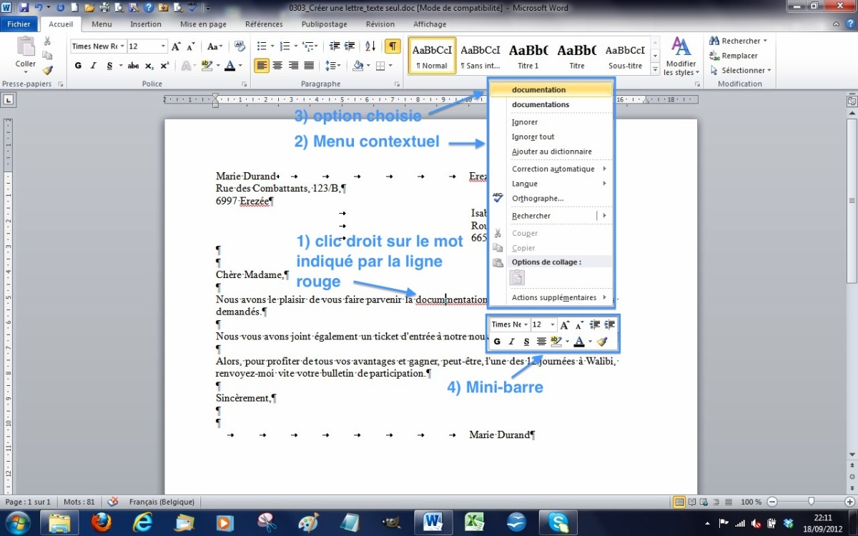Click the Save icon in Quick Access toolbar
The width and height of the screenshot is (858, 536).
click(x=24, y=8)
